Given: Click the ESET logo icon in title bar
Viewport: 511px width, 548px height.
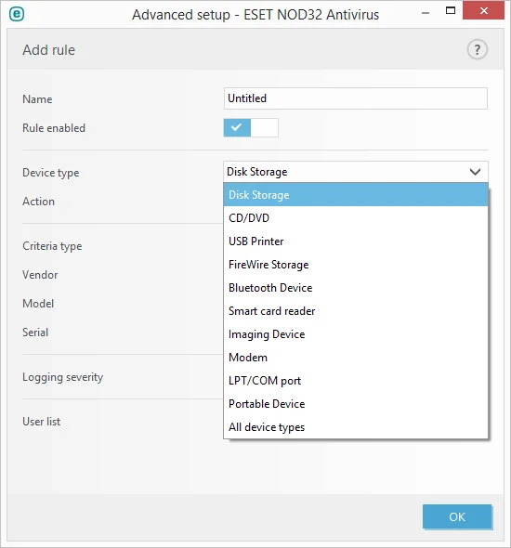Looking at the screenshot, I should click(17, 14).
